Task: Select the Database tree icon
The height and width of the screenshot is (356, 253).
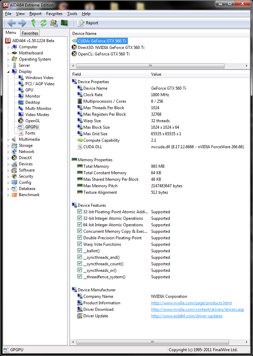Action: tap(14, 189)
